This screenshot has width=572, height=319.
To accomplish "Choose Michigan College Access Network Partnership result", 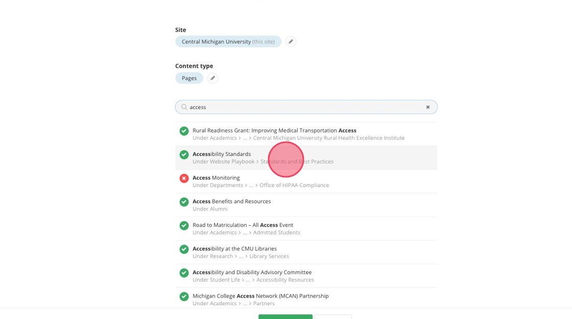I will tap(306, 298).
